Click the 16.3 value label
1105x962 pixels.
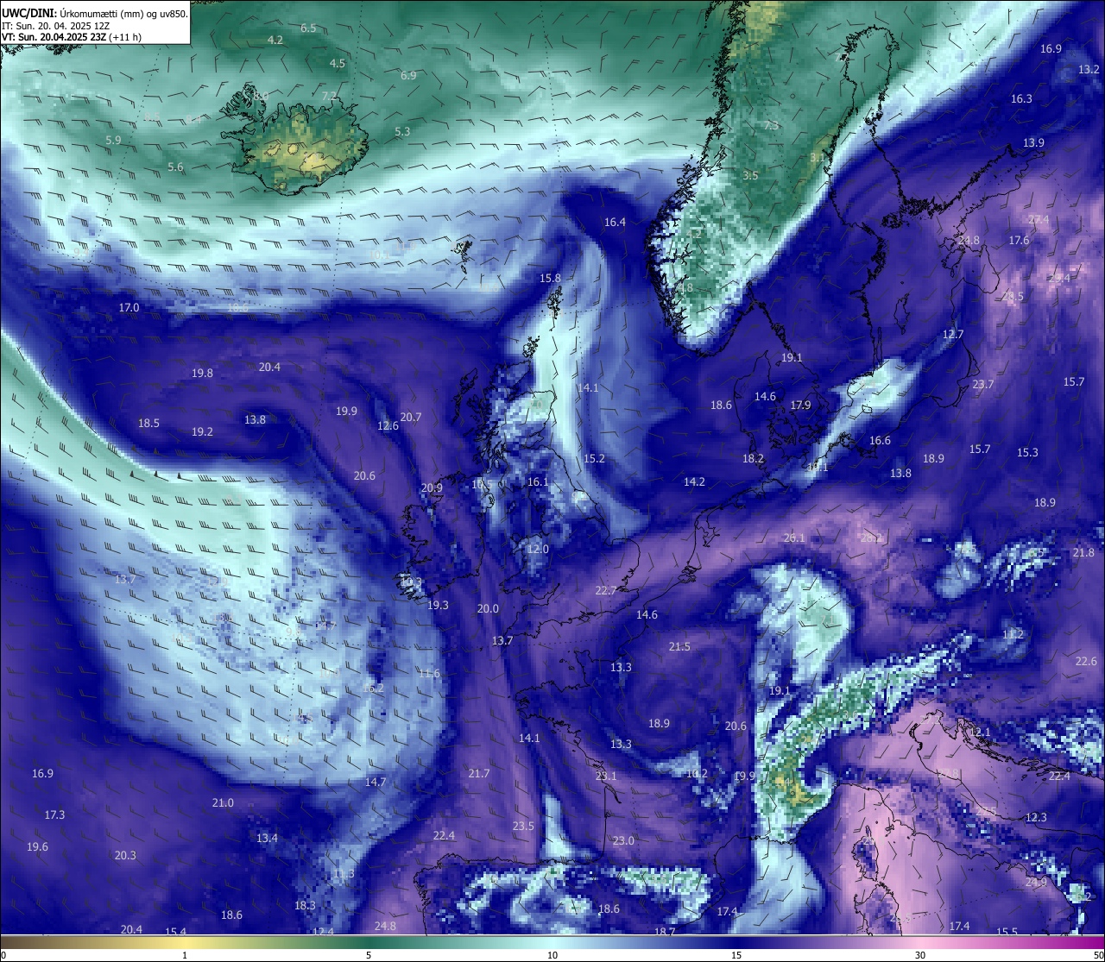[x=1021, y=98]
